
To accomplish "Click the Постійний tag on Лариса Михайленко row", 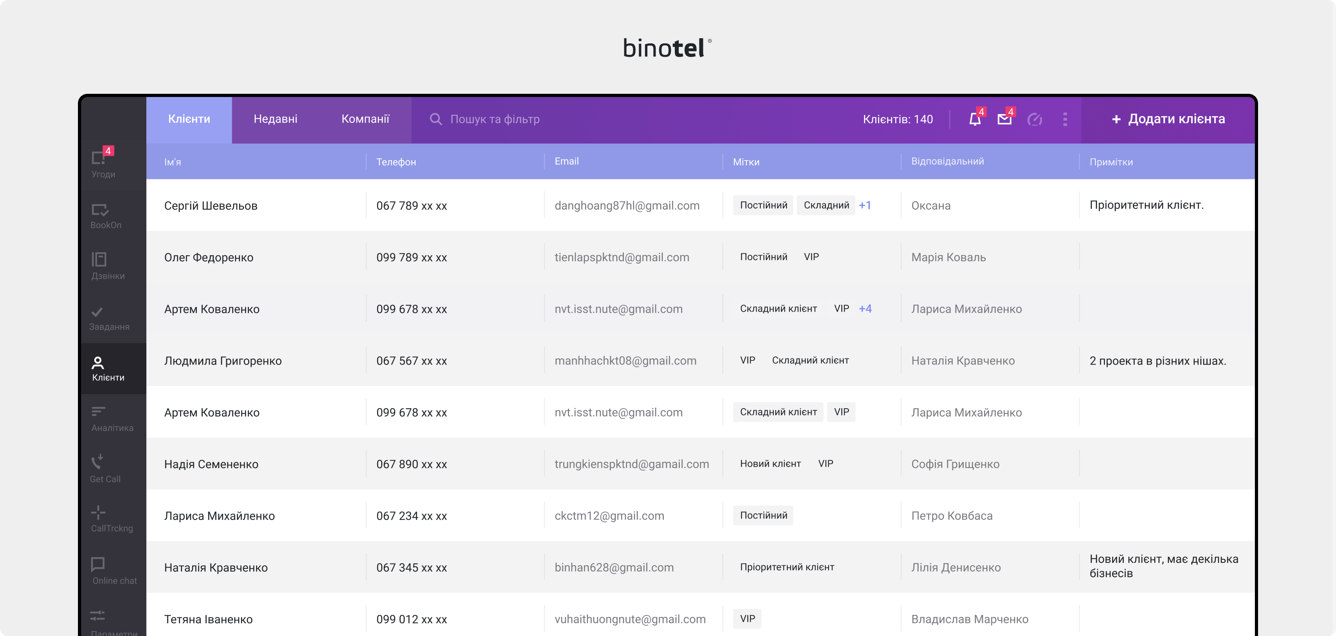I will (x=763, y=516).
